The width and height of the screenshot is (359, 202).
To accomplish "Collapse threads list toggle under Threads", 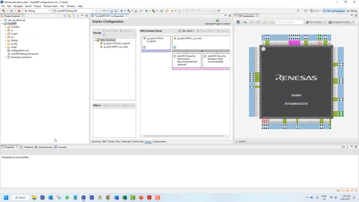I will 104,35.
